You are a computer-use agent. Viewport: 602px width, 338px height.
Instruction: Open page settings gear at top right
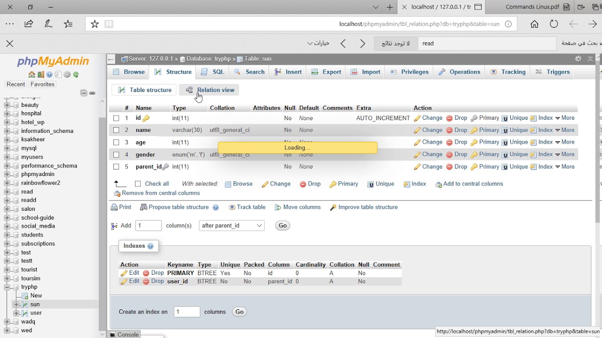(578, 59)
